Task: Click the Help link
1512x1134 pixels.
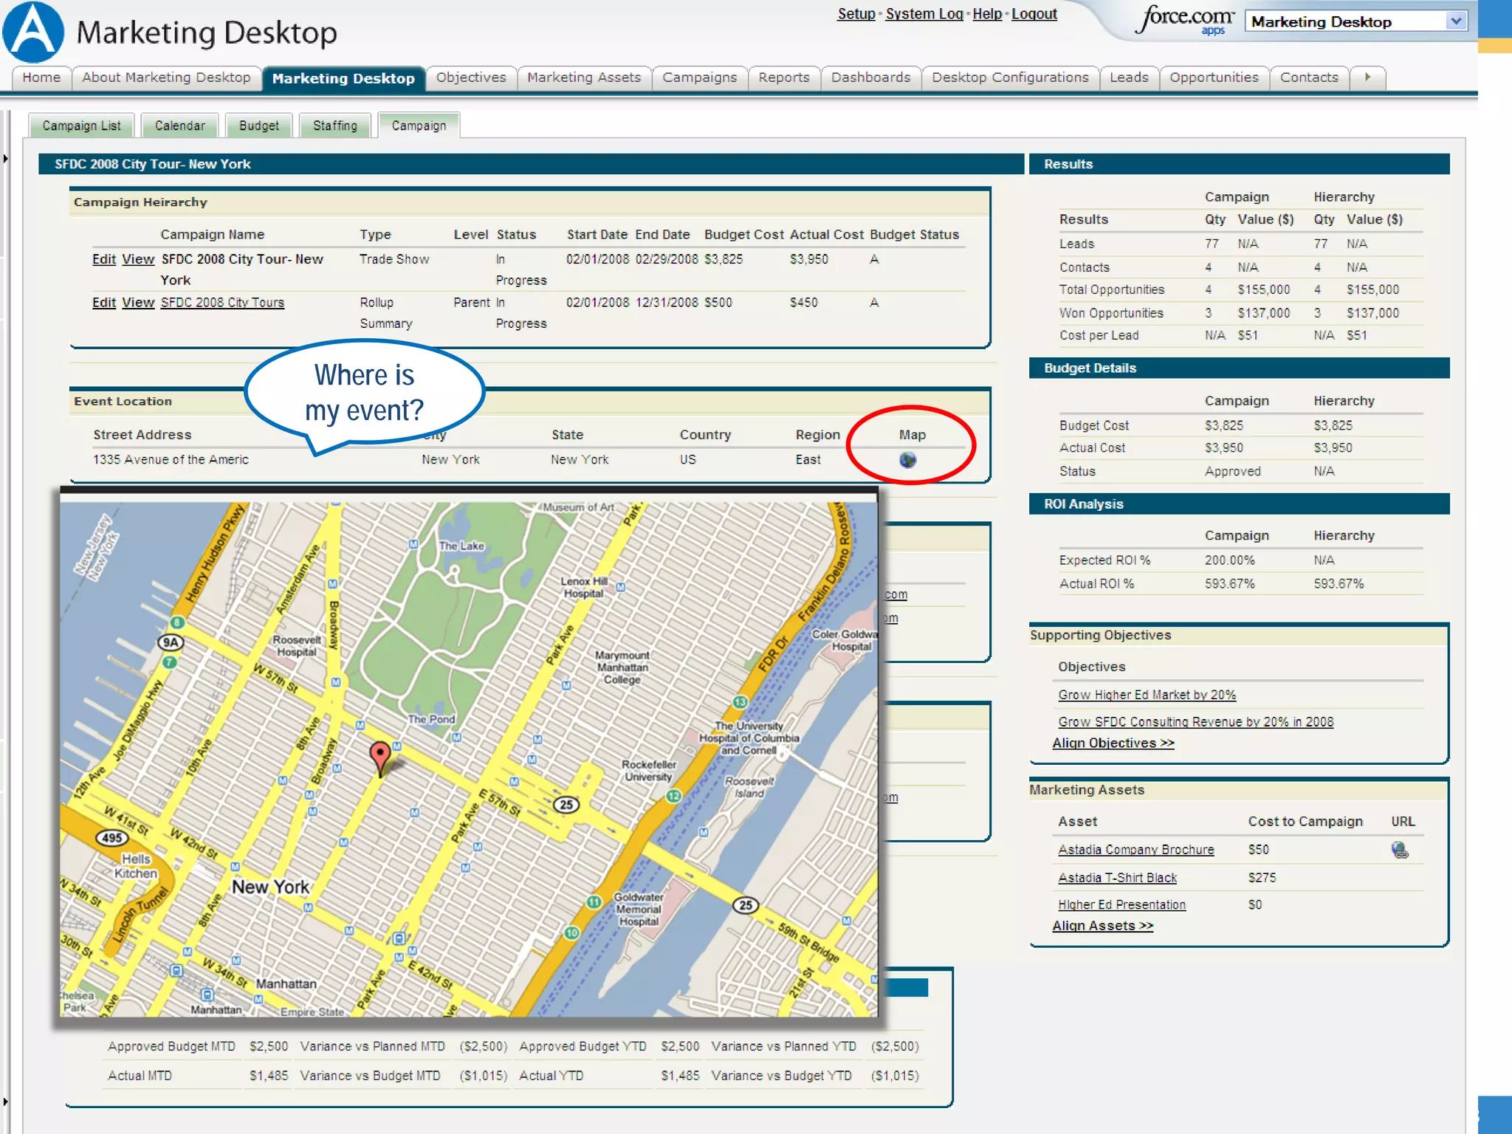Action: click(987, 14)
